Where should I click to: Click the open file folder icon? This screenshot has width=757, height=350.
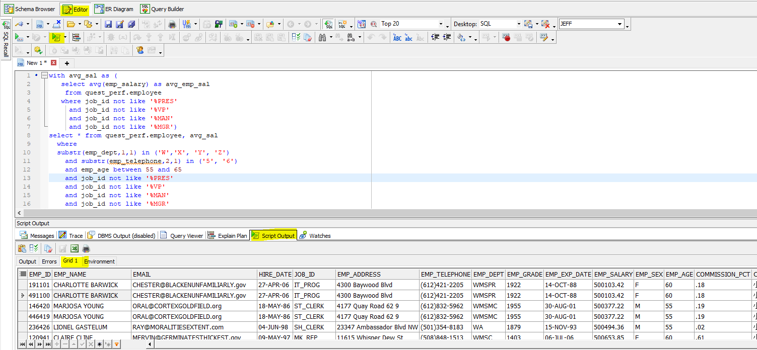(71, 24)
